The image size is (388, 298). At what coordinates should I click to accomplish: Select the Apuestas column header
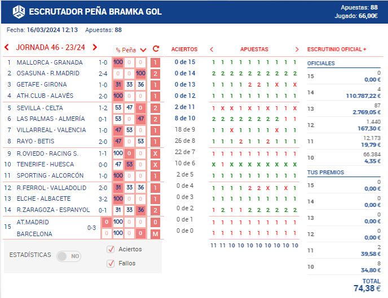(x=254, y=49)
